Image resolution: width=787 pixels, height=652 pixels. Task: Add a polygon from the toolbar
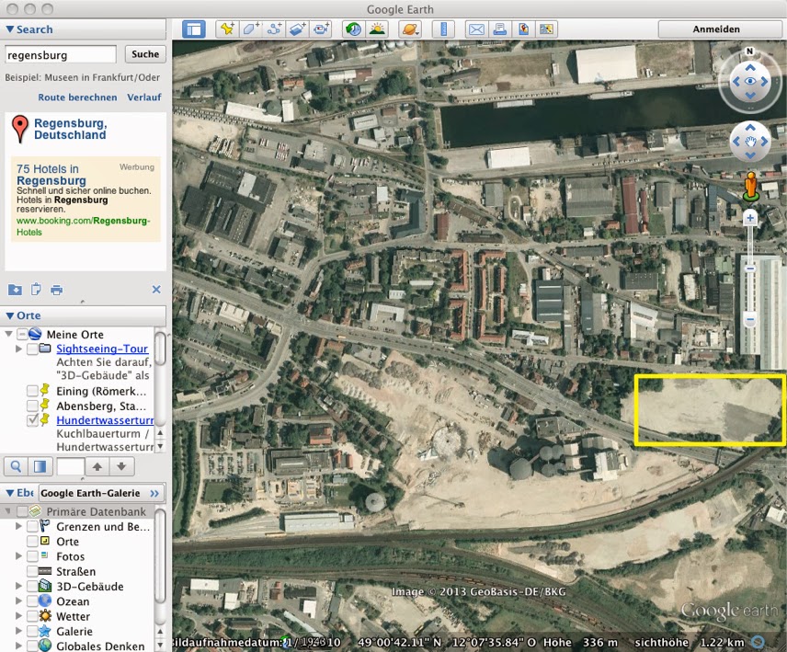tap(250, 29)
